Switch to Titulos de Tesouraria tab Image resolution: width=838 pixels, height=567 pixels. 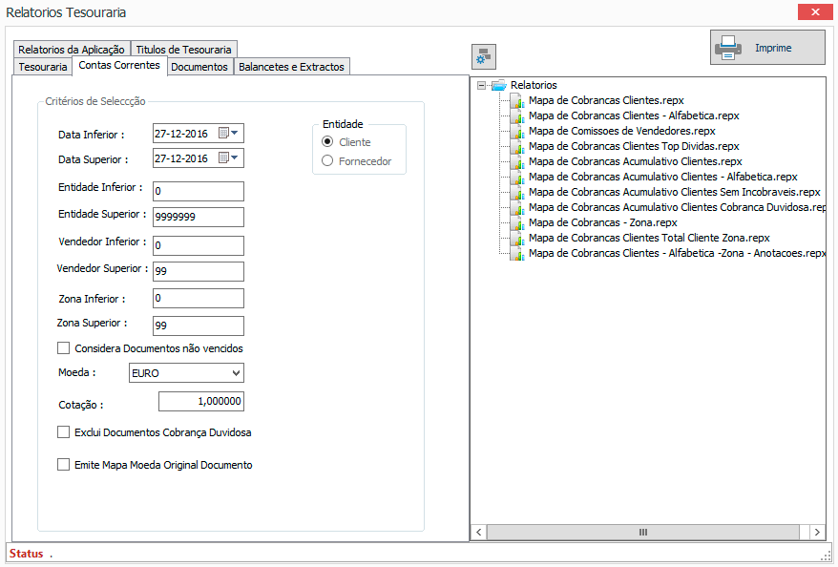(183, 50)
